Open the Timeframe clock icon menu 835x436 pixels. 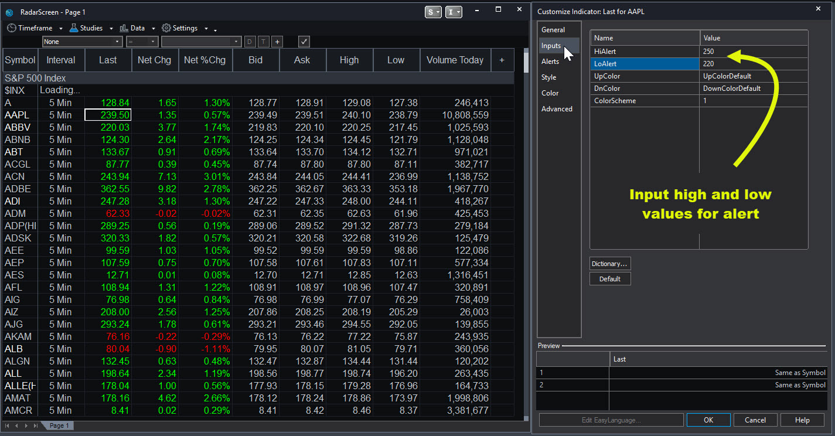tap(12, 28)
